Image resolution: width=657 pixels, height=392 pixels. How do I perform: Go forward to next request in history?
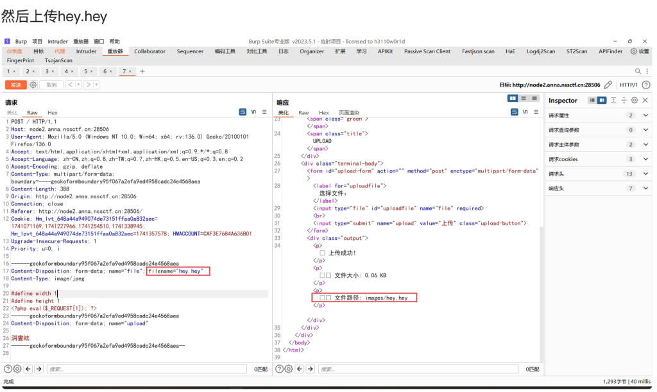coord(89,85)
